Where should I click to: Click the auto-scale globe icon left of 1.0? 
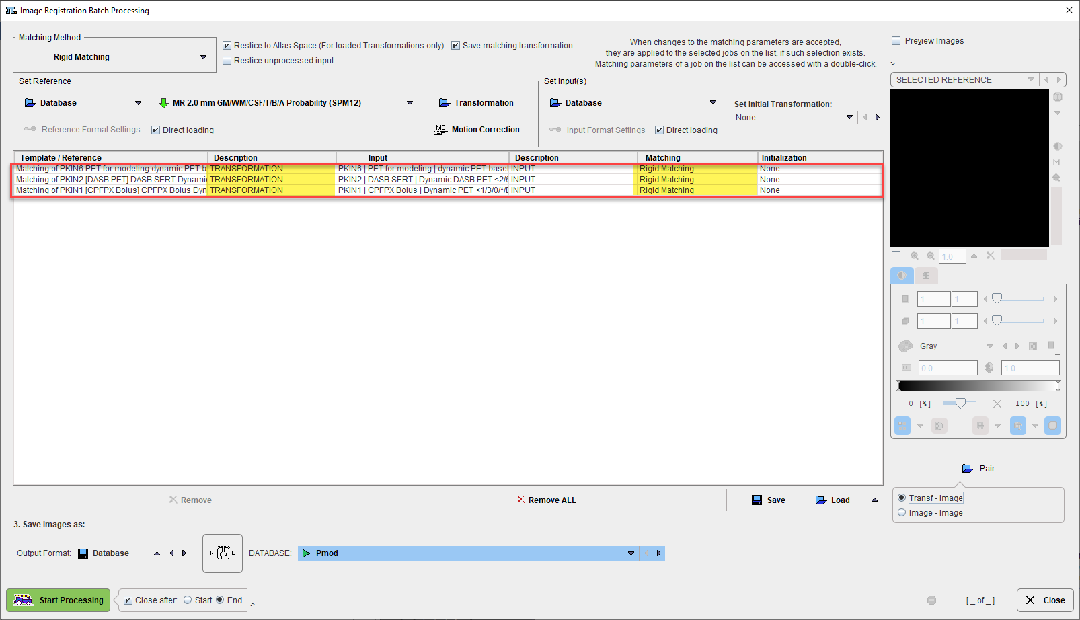click(x=989, y=368)
